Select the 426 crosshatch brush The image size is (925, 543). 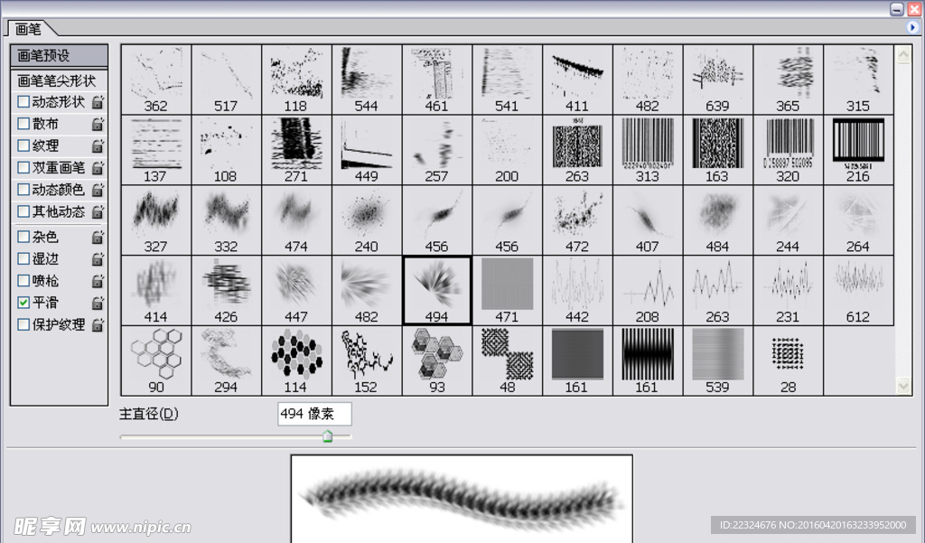tap(226, 290)
